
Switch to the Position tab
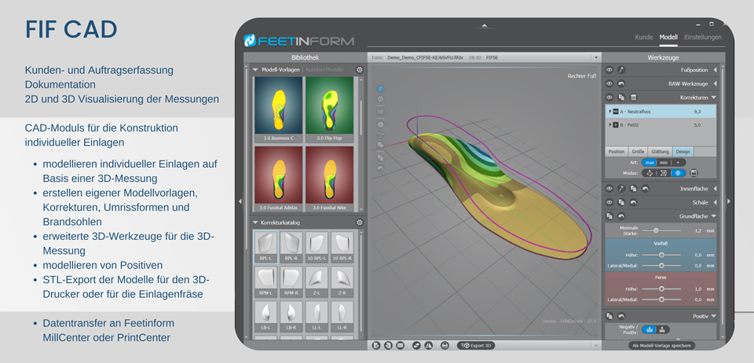pyautogui.click(x=616, y=151)
